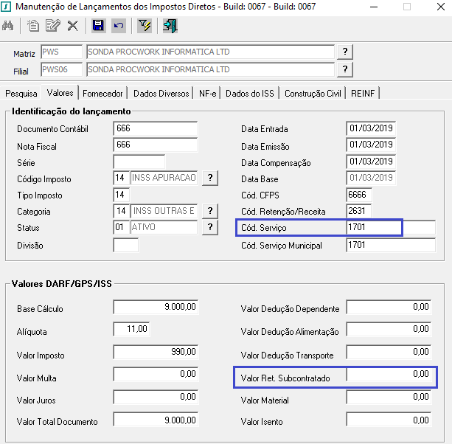Click the new record document icon
This screenshot has height=444, width=452.
pyautogui.click(x=33, y=26)
